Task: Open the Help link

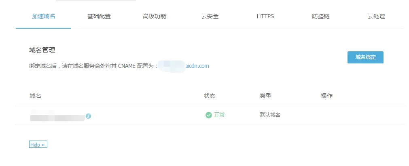Action: [38, 145]
